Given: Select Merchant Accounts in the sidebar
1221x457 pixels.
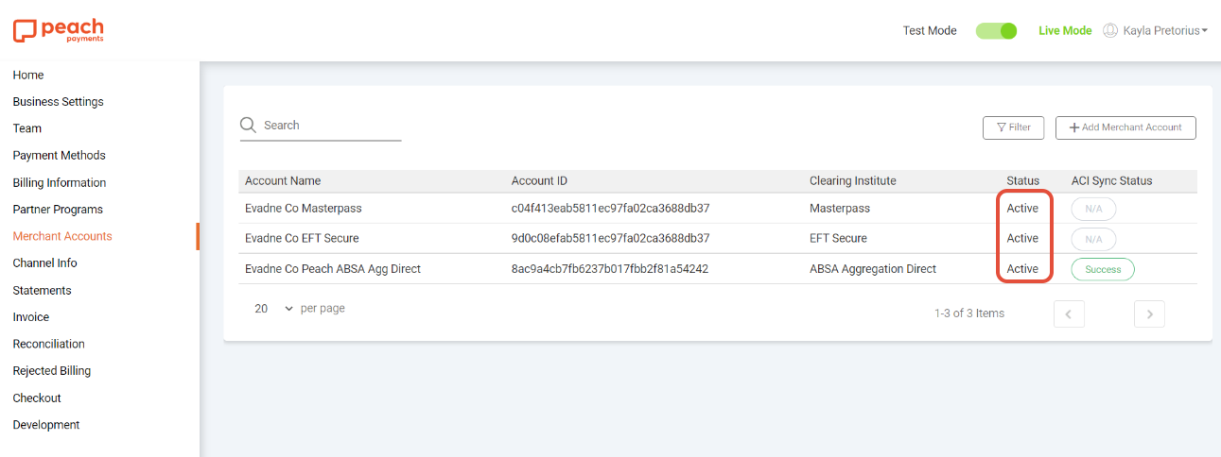Looking at the screenshot, I should 62,236.
